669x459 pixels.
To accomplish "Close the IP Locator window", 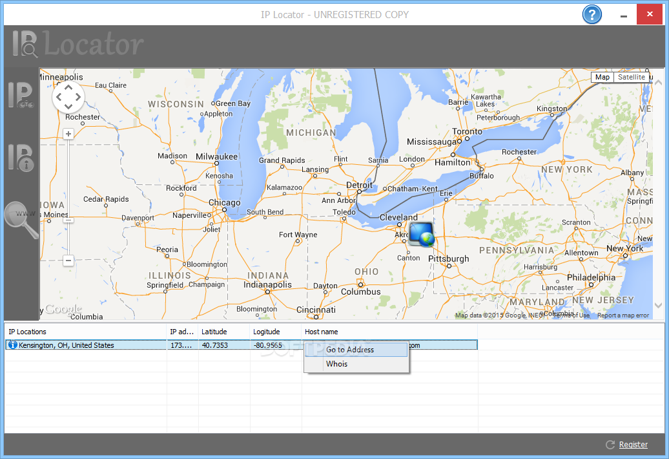I will [x=650, y=14].
